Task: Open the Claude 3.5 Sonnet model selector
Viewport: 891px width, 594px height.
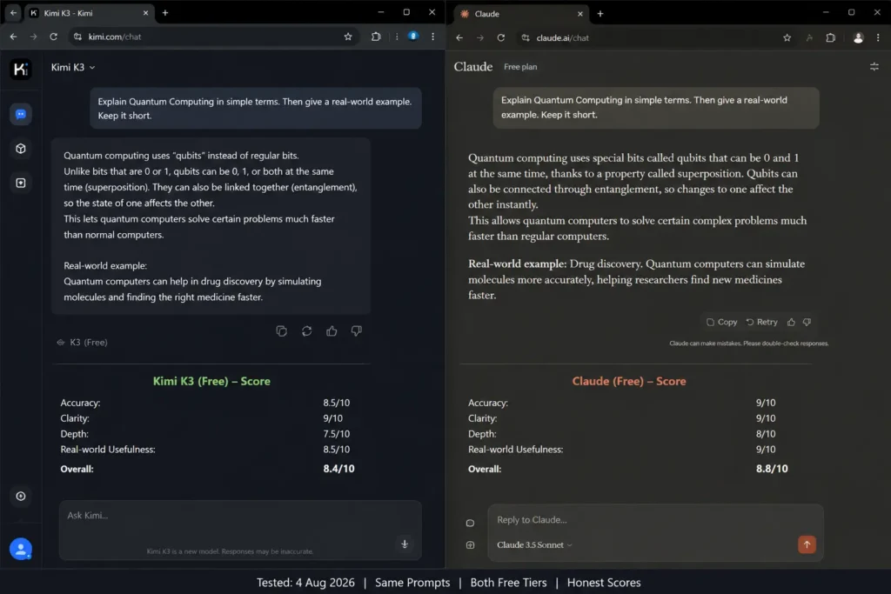Action: 535,545
